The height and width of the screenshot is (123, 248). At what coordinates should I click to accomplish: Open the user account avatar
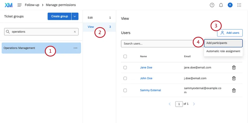pyautogui.click(x=230, y=5)
